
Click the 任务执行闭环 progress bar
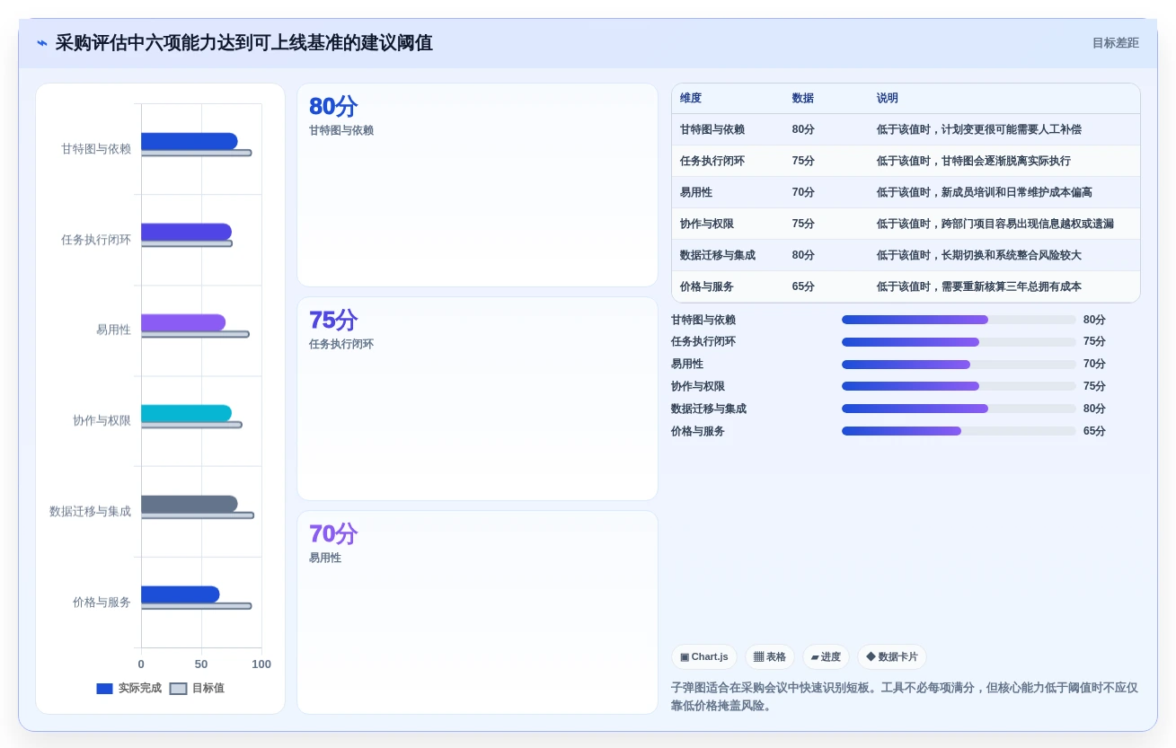click(x=959, y=342)
